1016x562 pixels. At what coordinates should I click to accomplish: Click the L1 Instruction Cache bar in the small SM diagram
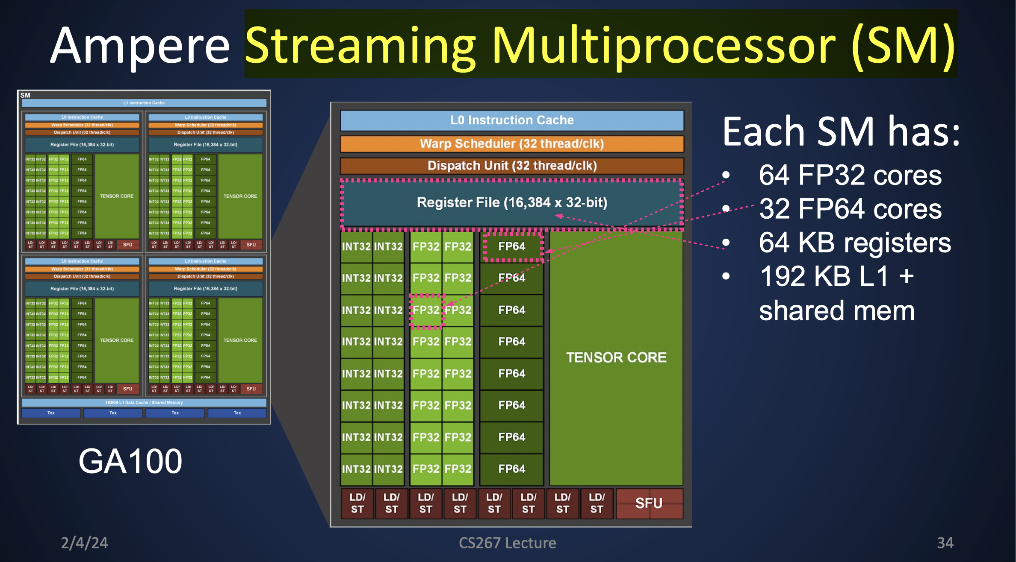[144, 103]
